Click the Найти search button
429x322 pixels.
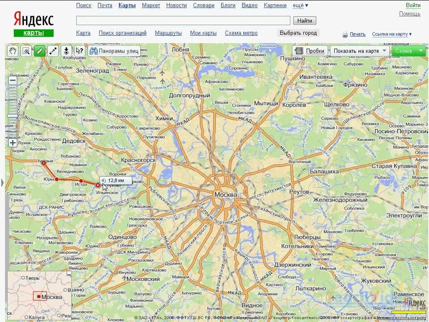pyautogui.click(x=304, y=21)
